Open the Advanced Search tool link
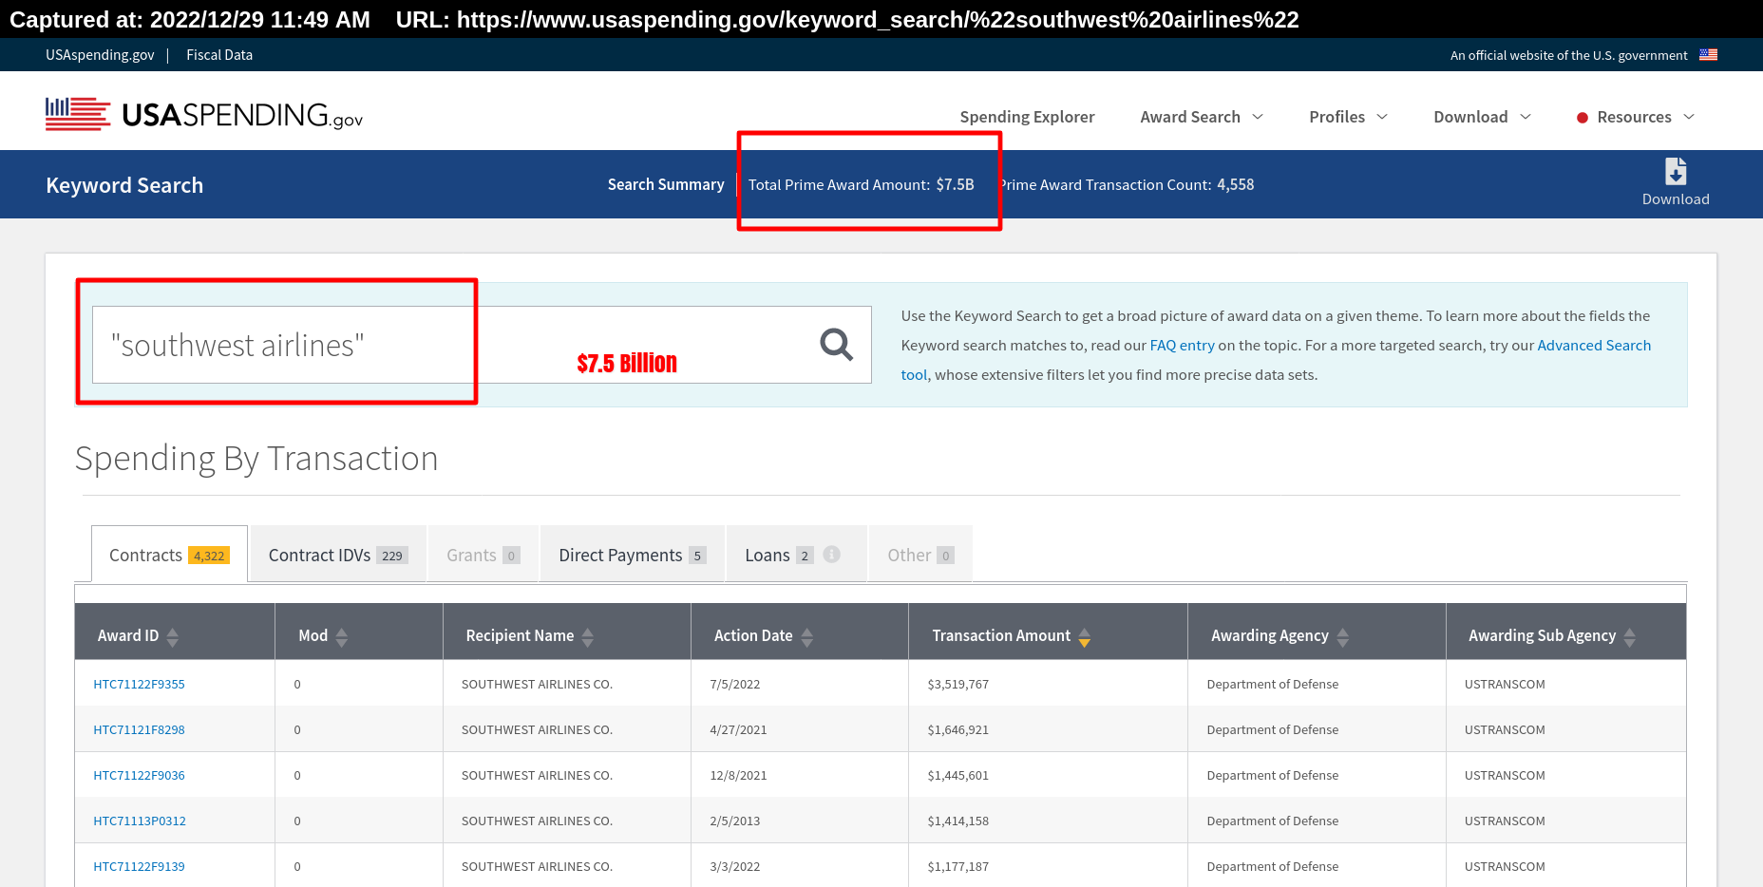 click(x=1594, y=345)
